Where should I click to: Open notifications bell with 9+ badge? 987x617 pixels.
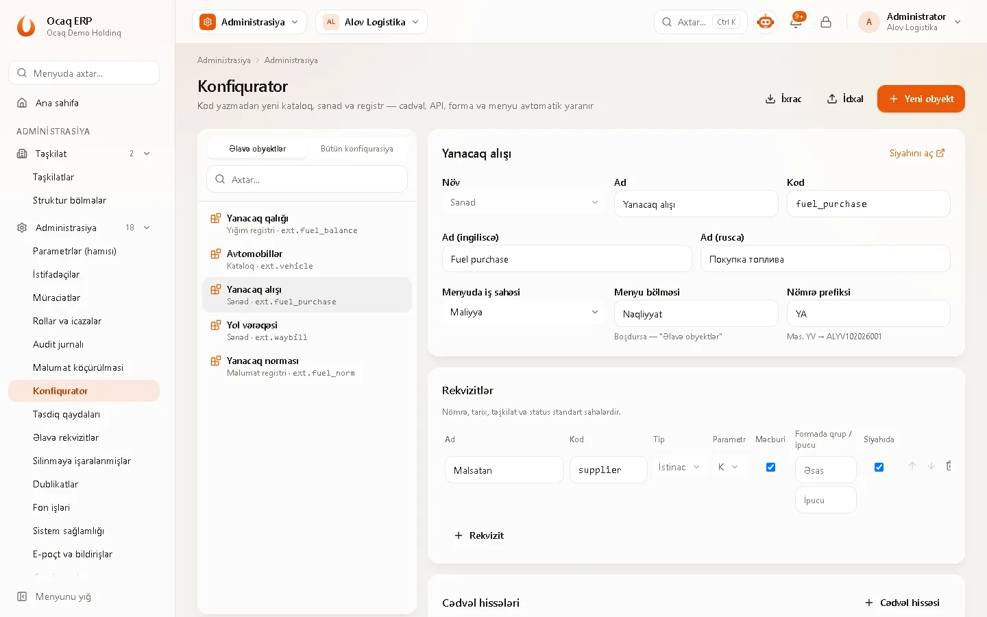coord(796,22)
